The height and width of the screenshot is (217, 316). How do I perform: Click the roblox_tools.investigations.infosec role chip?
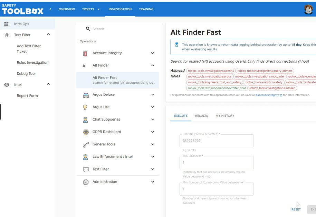[272, 88]
